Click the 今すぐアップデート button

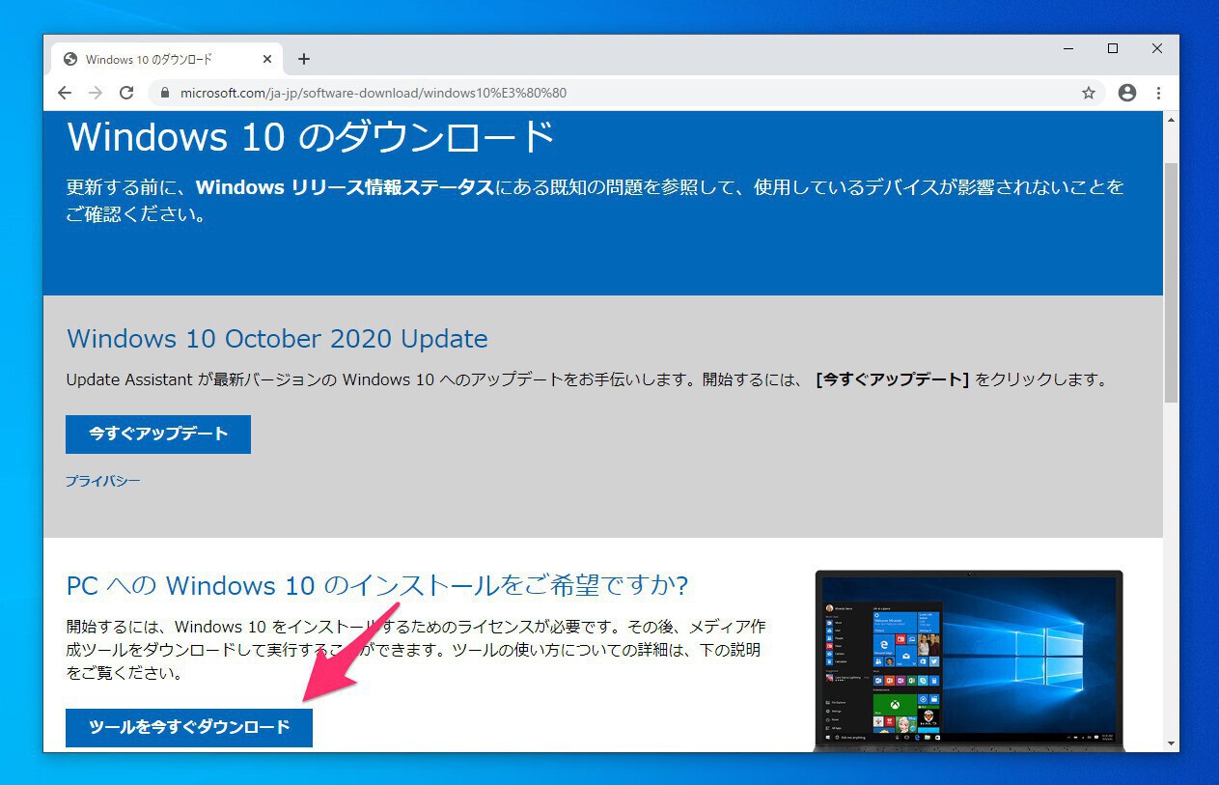(x=158, y=435)
